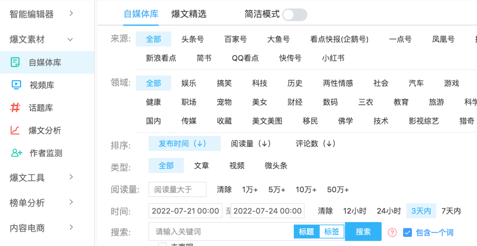
Task: Click the 作者监测 add-user icon
Action: click(x=17, y=153)
